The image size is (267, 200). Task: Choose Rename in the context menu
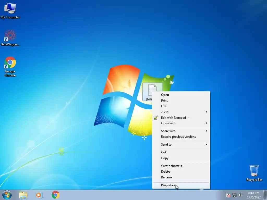tap(181, 177)
